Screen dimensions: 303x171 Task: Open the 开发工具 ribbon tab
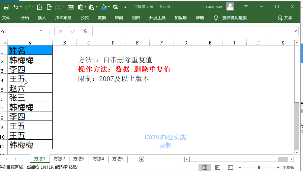coord(157,18)
